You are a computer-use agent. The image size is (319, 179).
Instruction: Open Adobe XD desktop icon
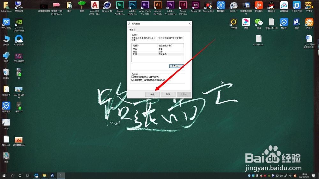[196, 7]
